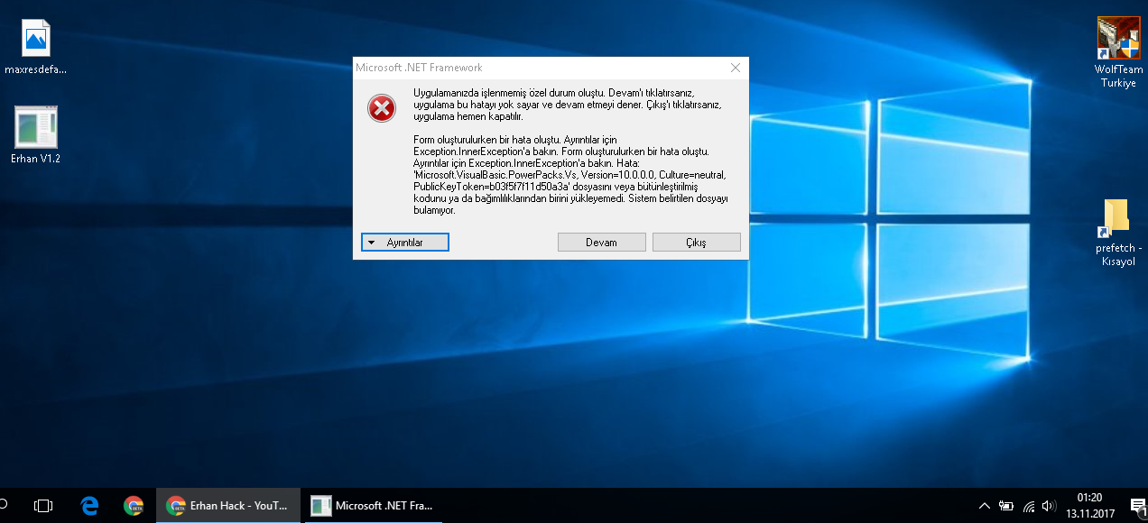1148x523 pixels.
Task: Switch to Erhan Hack - YouTube Chrome window
Action: click(228, 506)
